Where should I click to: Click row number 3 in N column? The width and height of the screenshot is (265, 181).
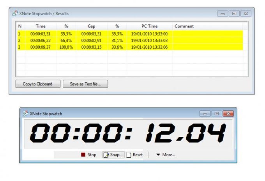19,47
